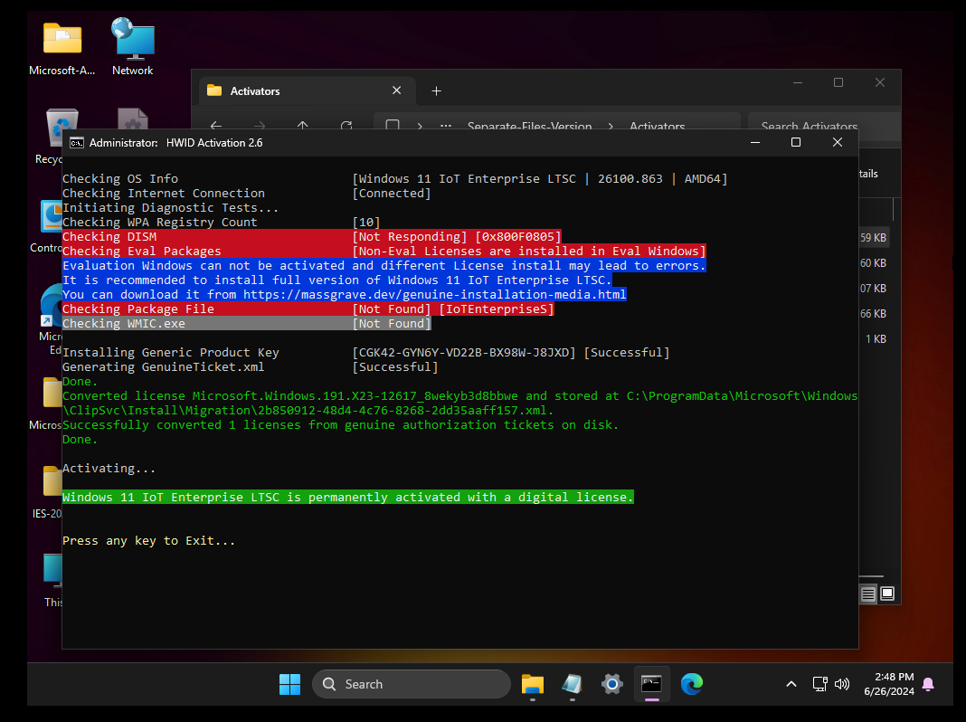Image resolution: width=966 pixels, height=722 pixels.
Task: Switch Explorer to large thumbnails view icon
Action: click(887, 594)
